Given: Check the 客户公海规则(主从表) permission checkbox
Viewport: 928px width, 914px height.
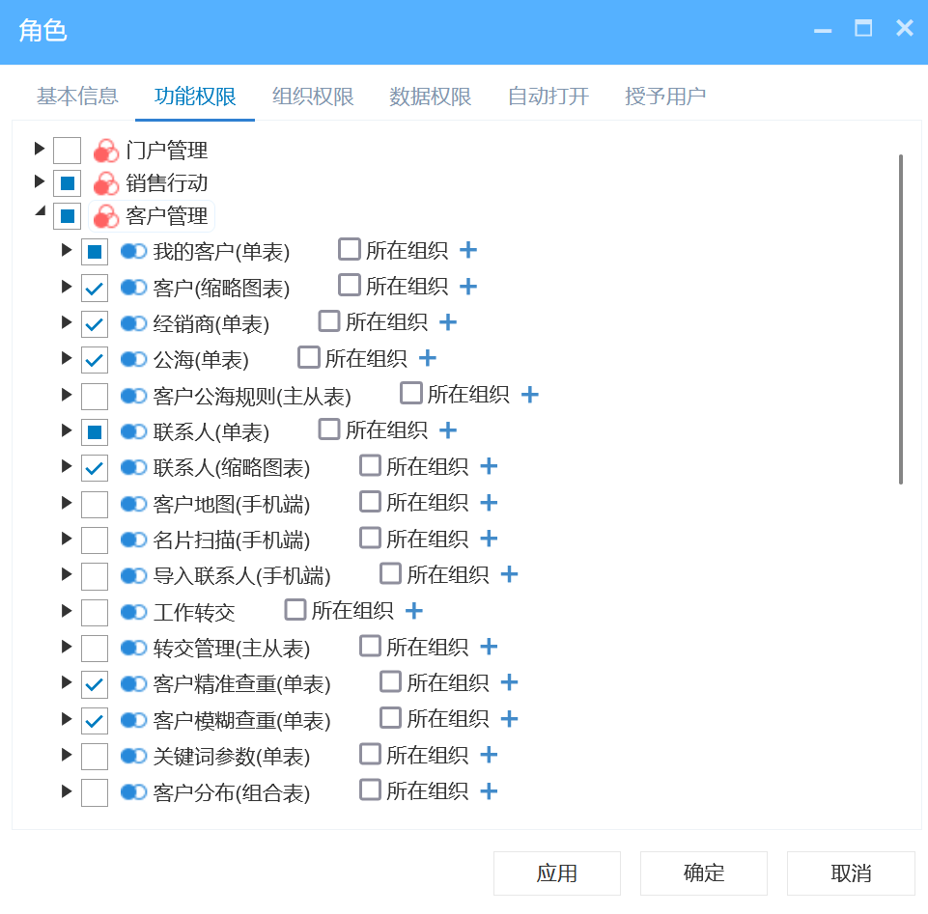Looking at the screenshot, I should pos(94,395).
